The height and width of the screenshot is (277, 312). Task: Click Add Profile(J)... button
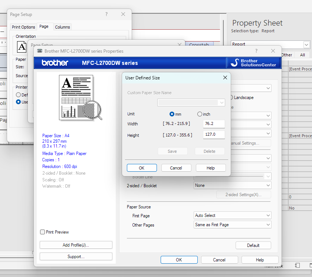pos(76,245)
